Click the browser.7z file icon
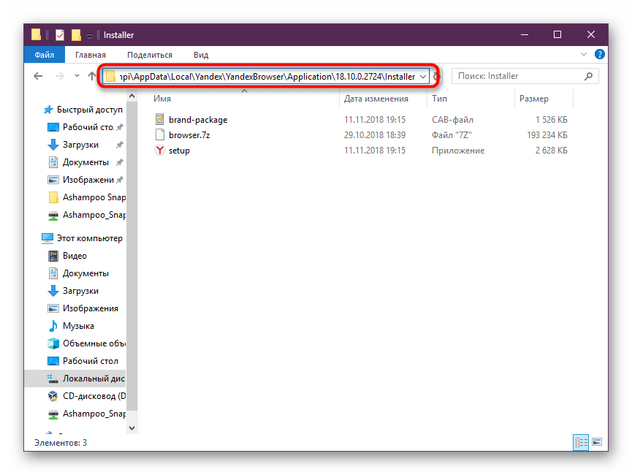The height and width of the screenshot is (475, 632). pos(160,134)
